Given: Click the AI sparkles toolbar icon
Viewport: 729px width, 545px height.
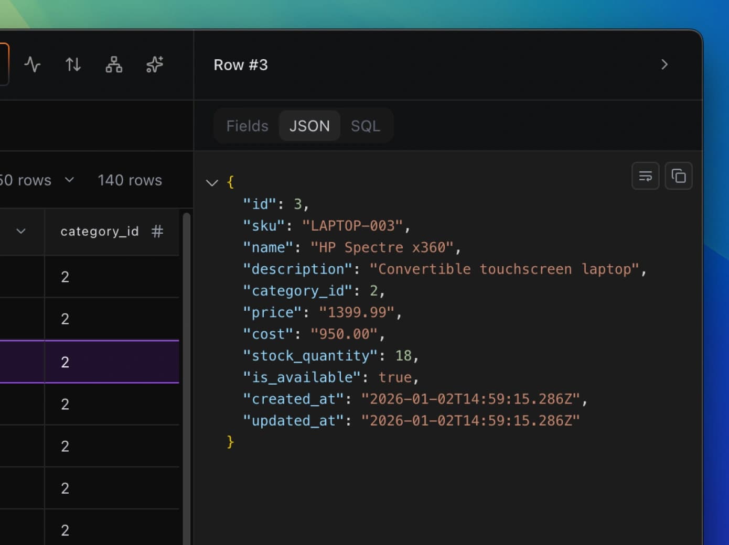Looking at the screenshot, I should pyautogui.click(x=155, y=64).
